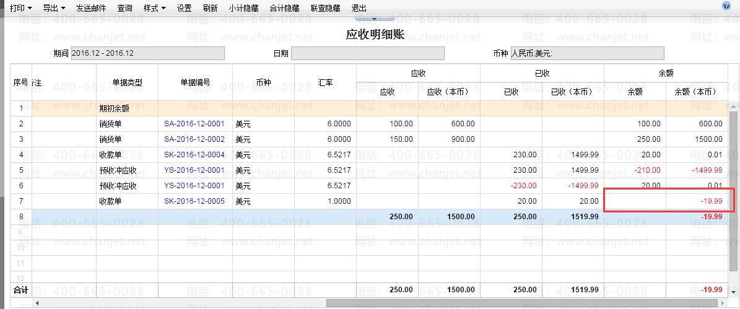
Task: Click the 应收（本币） column header
Action: coord(449,92)
